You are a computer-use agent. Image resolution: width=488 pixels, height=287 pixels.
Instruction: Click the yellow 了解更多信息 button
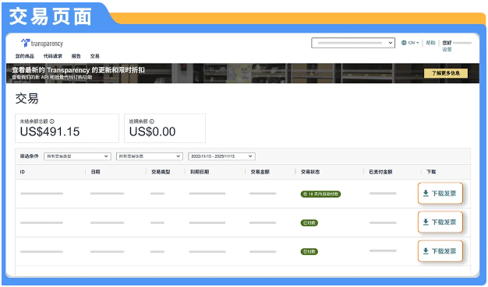click(446, 73)
